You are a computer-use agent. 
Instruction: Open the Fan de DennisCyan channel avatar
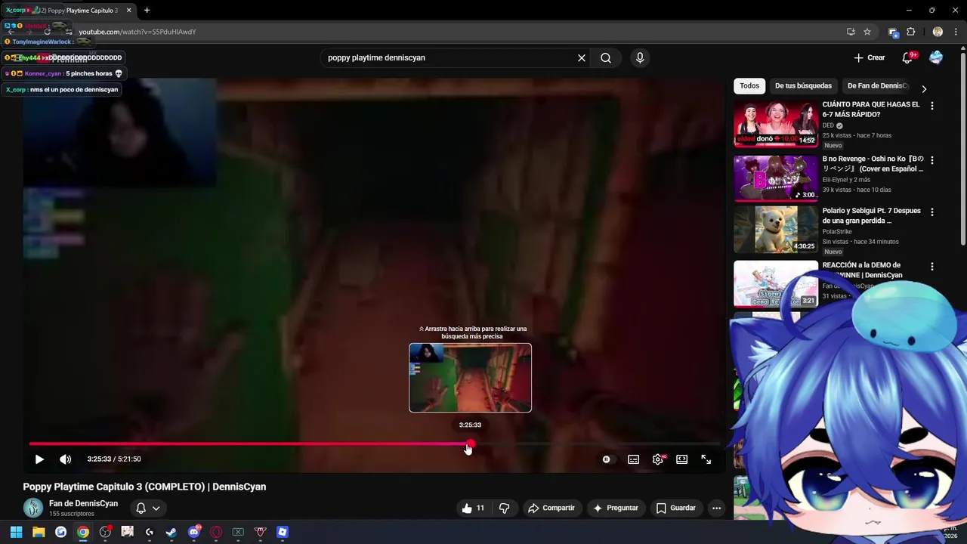32,508
